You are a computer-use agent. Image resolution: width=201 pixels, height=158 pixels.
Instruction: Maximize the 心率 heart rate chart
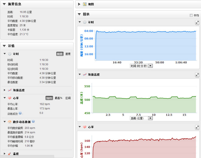(197, 127)
